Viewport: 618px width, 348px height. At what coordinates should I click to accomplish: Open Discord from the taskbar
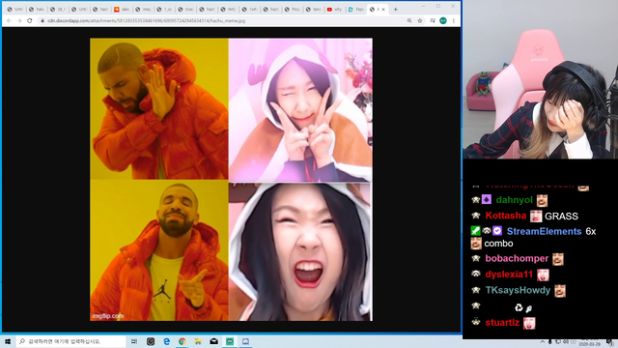pyautogui.click(x=245, y=341)
